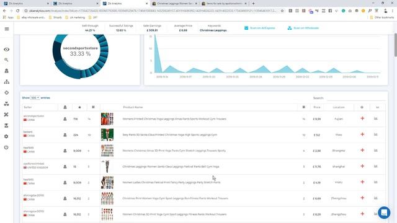Switch to the Items for sale browser tab
The width and height of the screenshot is (397, 223).
coord(224,4)
